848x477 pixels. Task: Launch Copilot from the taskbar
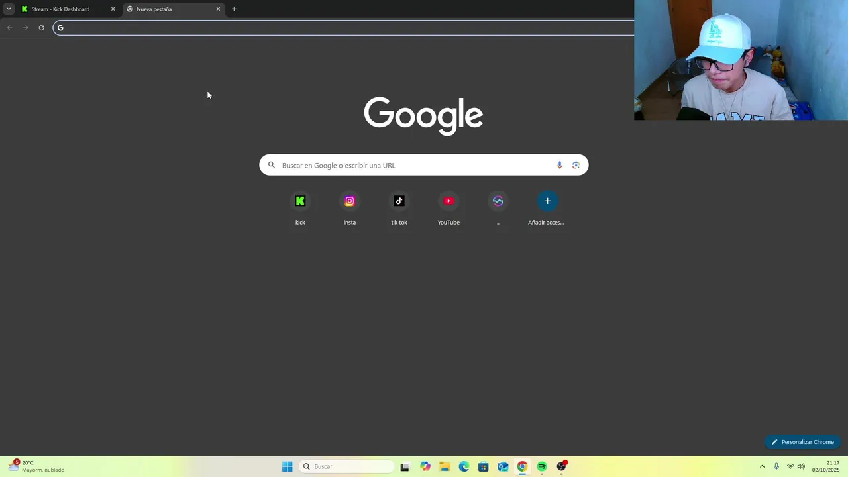pyautogui.click(x=425, y=466)
